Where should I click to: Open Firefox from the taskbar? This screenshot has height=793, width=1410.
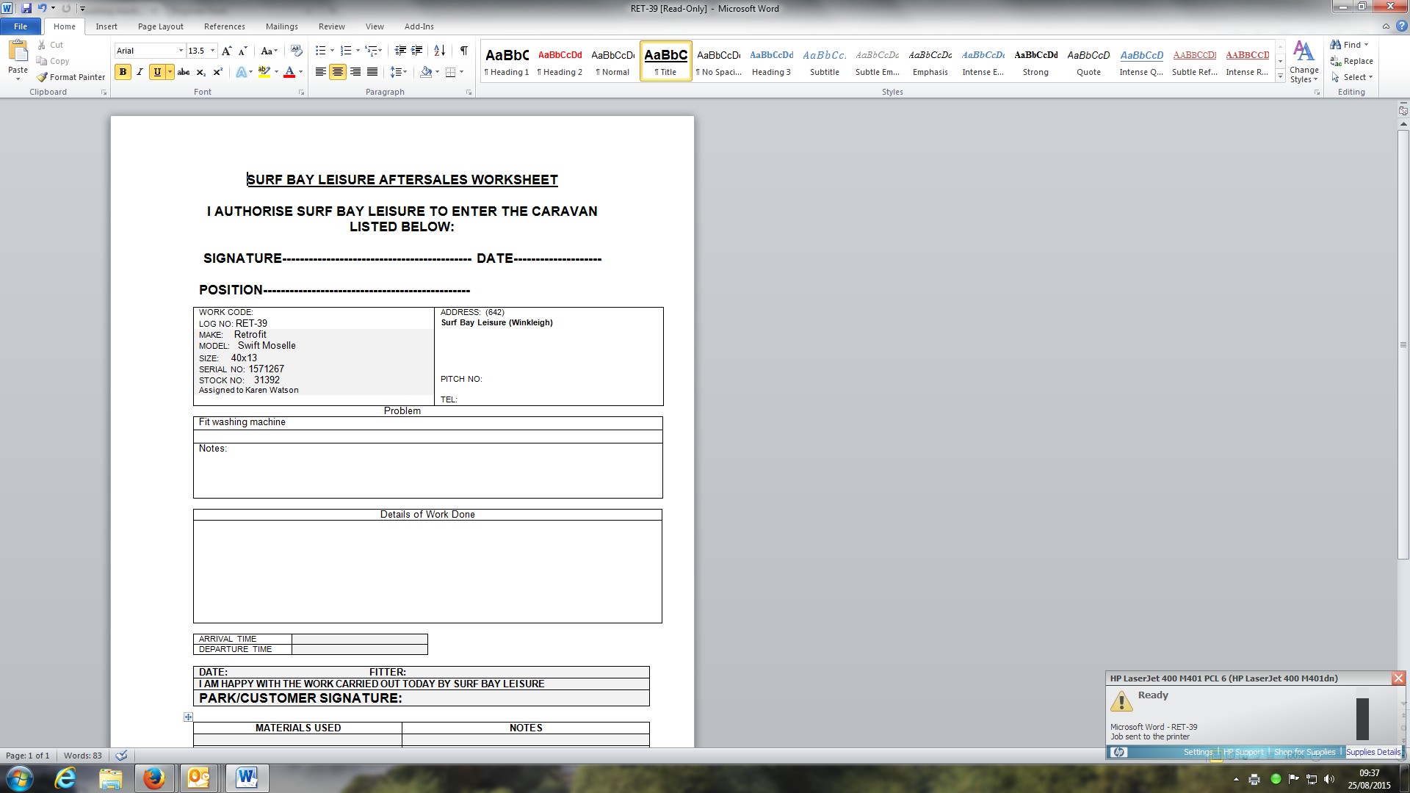coord(153,778)
